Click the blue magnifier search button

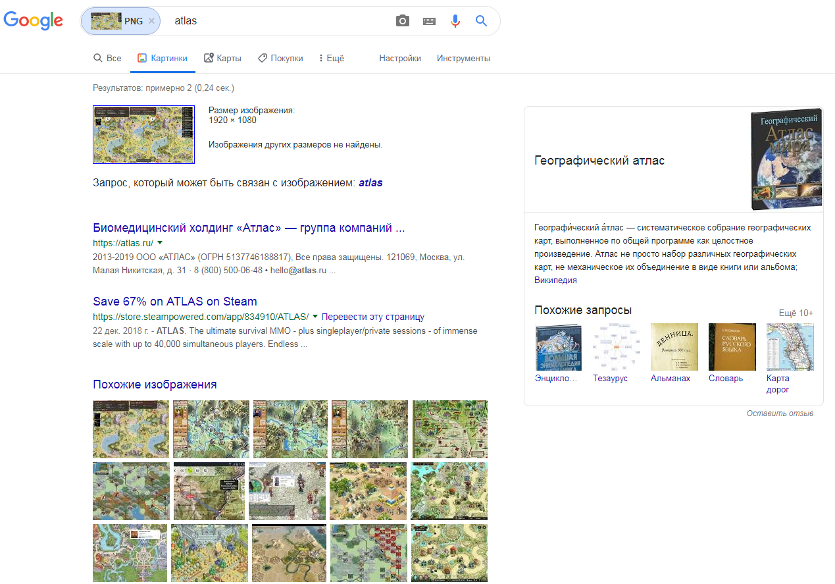click(x=482, y=21)
